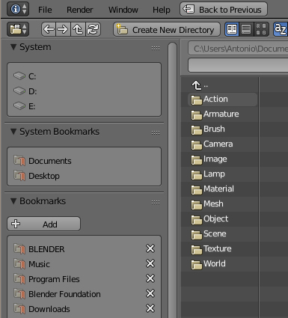The width and height of the screenshot is (288, 318).
Task: Open the Music bookmark
Action: click(x=40, y=264)
